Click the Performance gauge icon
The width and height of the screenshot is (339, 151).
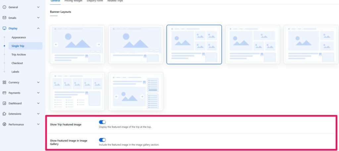pyautogui.click(x=4, y=125)
